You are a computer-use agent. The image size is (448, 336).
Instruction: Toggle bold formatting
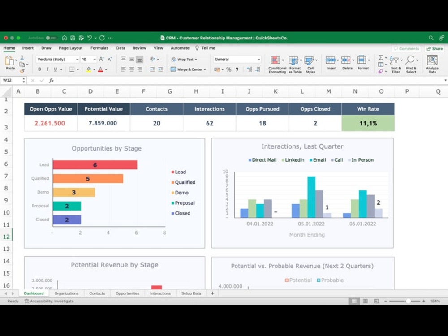[39, 69]
